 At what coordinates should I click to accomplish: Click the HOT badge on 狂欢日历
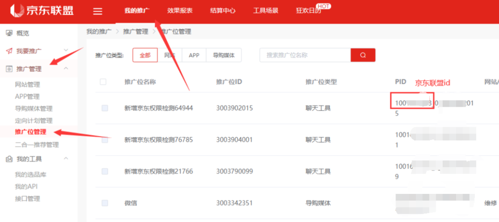pyautogui.click(x=323, y=6)
